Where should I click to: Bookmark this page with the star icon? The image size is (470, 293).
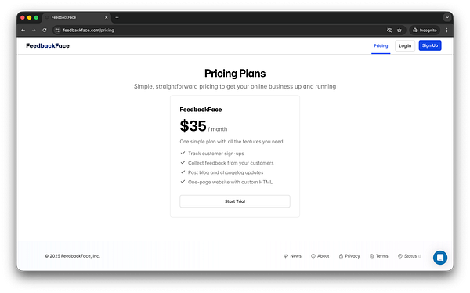pos(399,31)
